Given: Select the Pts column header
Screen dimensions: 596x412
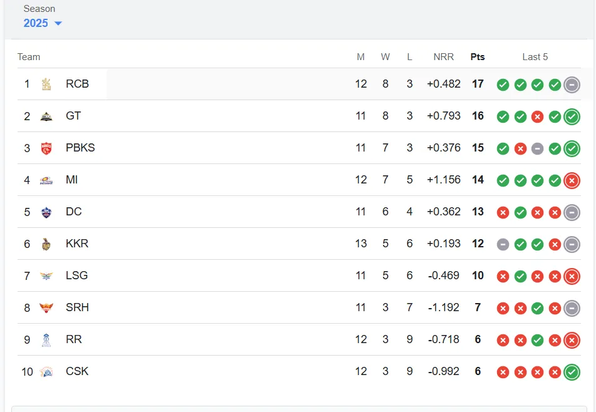Looking at the screenshot, I should pos(478,57).
